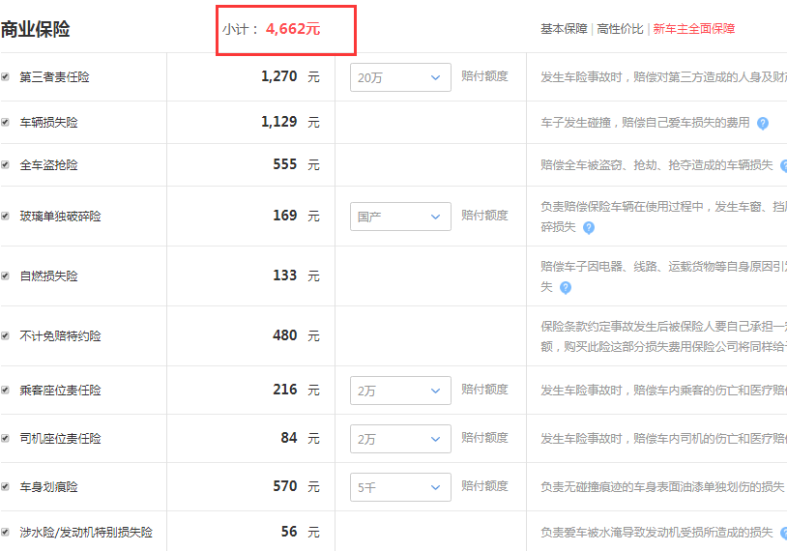Click 车身划痕险 label
The height and width of the screenshot is (551, 787).
point(48,486)
